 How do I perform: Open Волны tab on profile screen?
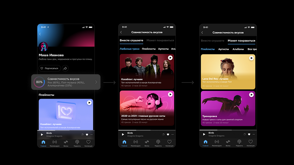(66, 143)
